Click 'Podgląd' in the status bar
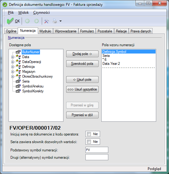The width and height of the screenshot is (169, 174). click(154, 169)
